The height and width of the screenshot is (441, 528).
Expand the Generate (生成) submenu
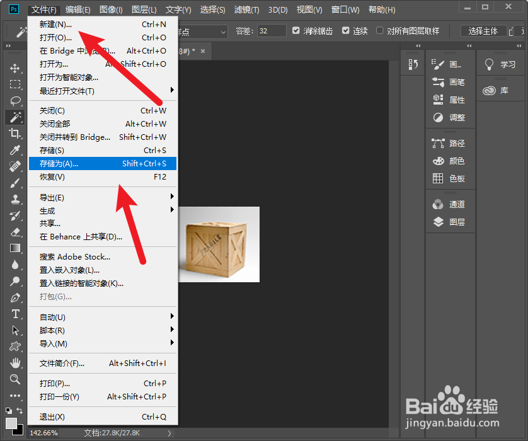pyautogui.click(x=102, y=211)
